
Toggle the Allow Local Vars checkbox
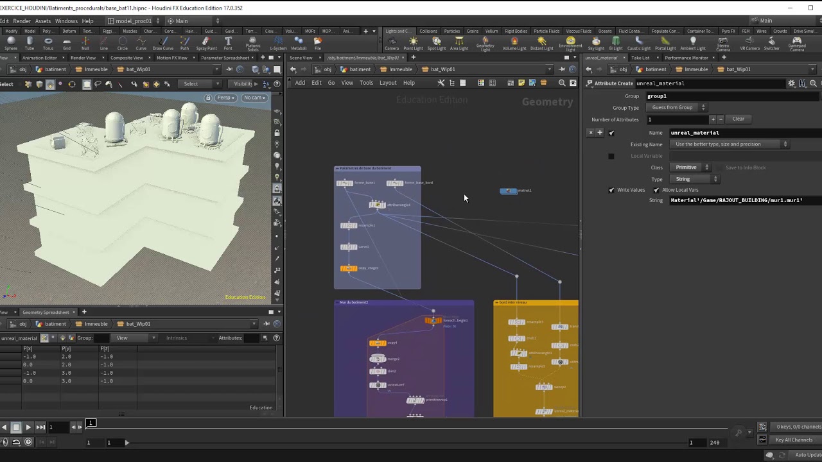[x=656, y=190]
